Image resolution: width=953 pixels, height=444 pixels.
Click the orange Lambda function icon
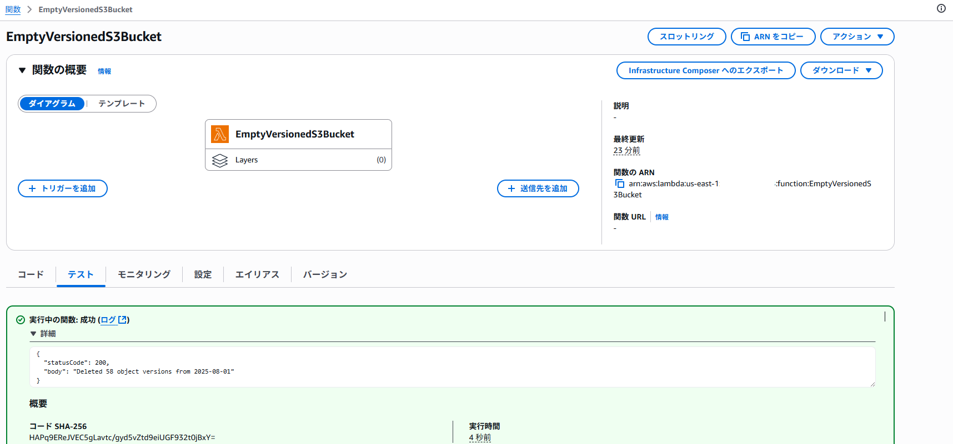tap(220, 134)
